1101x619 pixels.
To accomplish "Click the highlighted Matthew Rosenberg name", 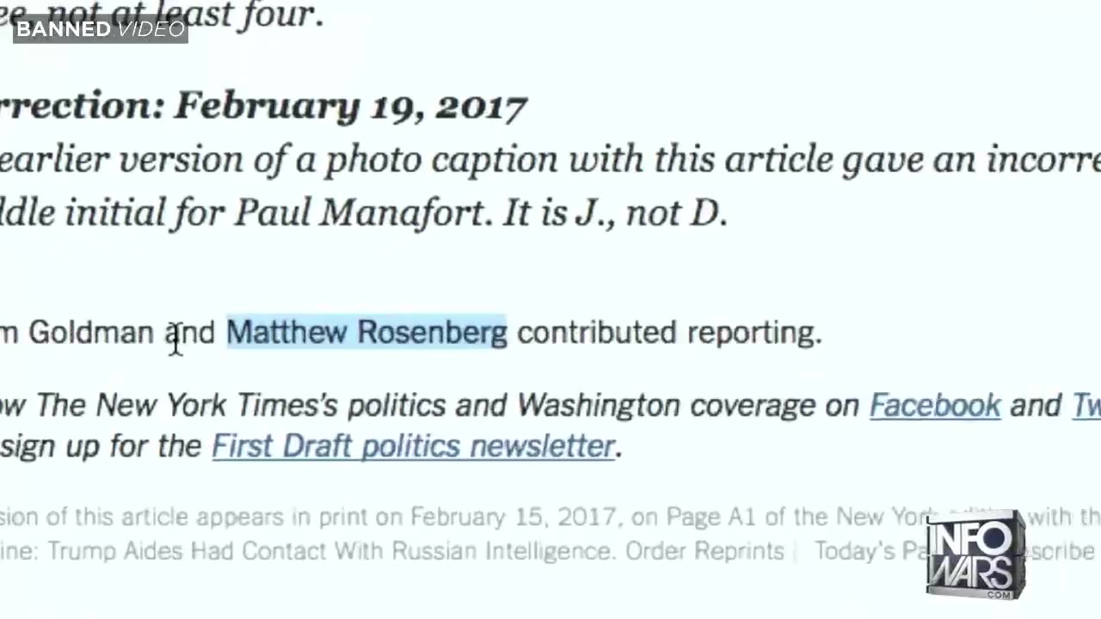I will tap(366, 333).
